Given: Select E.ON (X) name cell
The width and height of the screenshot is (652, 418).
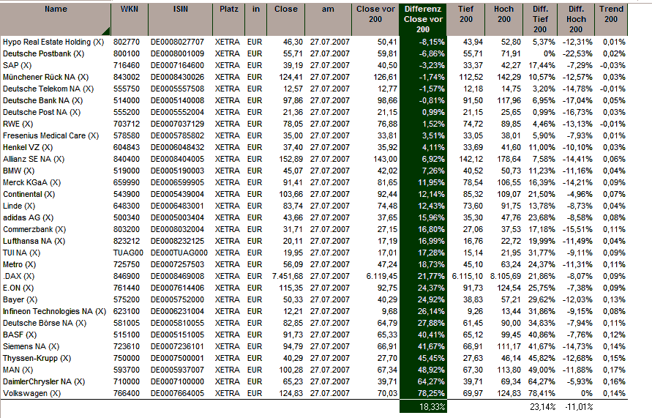Looking at the screenshot, I should [x=18, y=288].
